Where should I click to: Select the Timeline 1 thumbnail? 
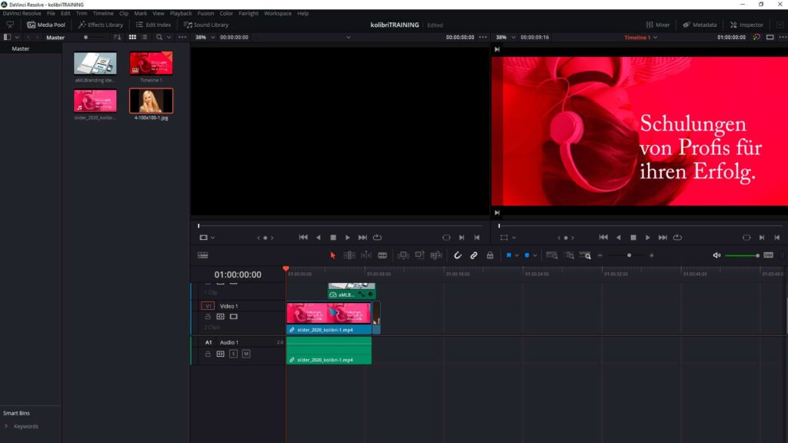coord(151,63)
